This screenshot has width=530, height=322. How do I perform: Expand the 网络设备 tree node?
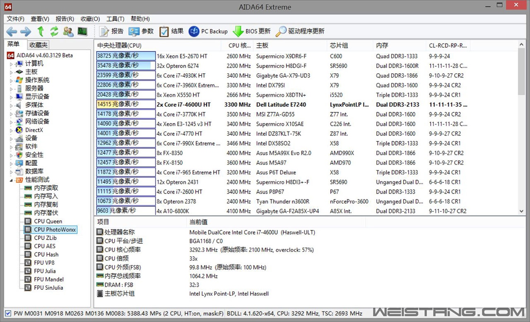[x=12, y=122]
